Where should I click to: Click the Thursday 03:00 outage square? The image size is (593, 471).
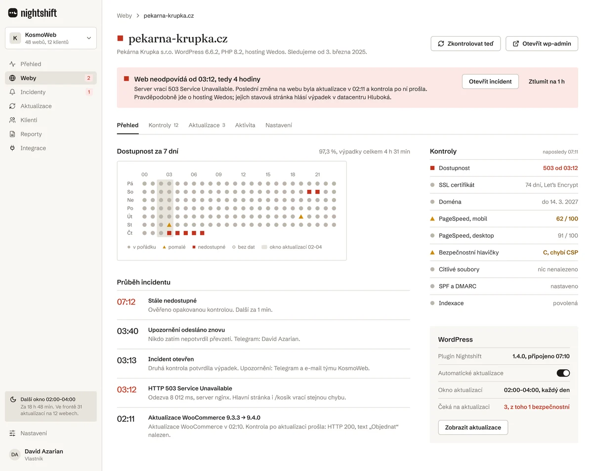click(x=169, y=233)
